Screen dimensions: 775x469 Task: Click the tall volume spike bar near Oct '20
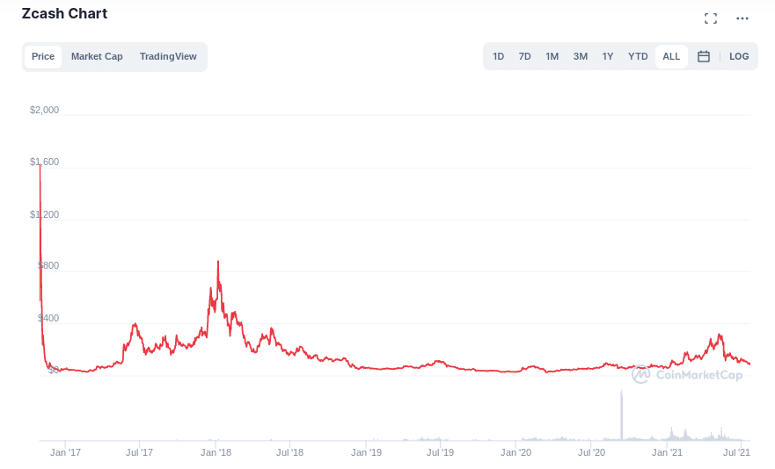pos(622,415)
